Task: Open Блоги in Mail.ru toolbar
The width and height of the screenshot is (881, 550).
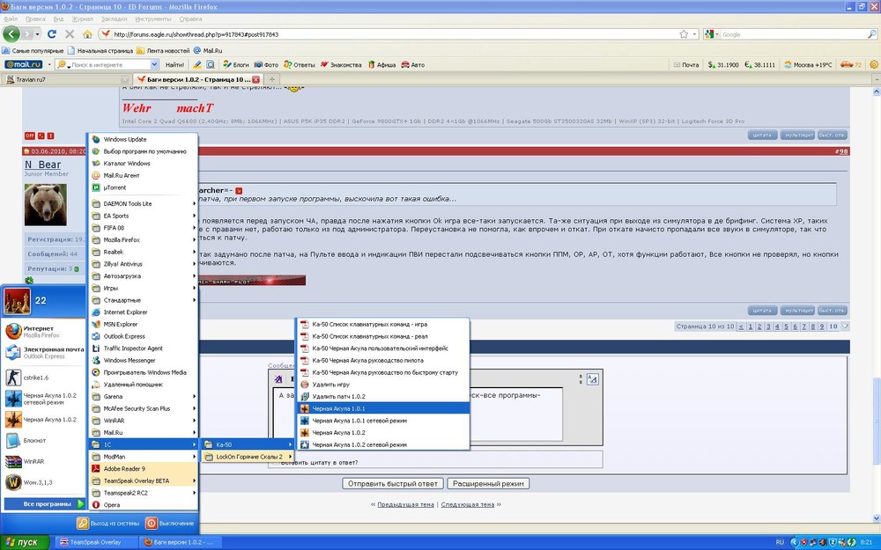Action: pos(236,64)
